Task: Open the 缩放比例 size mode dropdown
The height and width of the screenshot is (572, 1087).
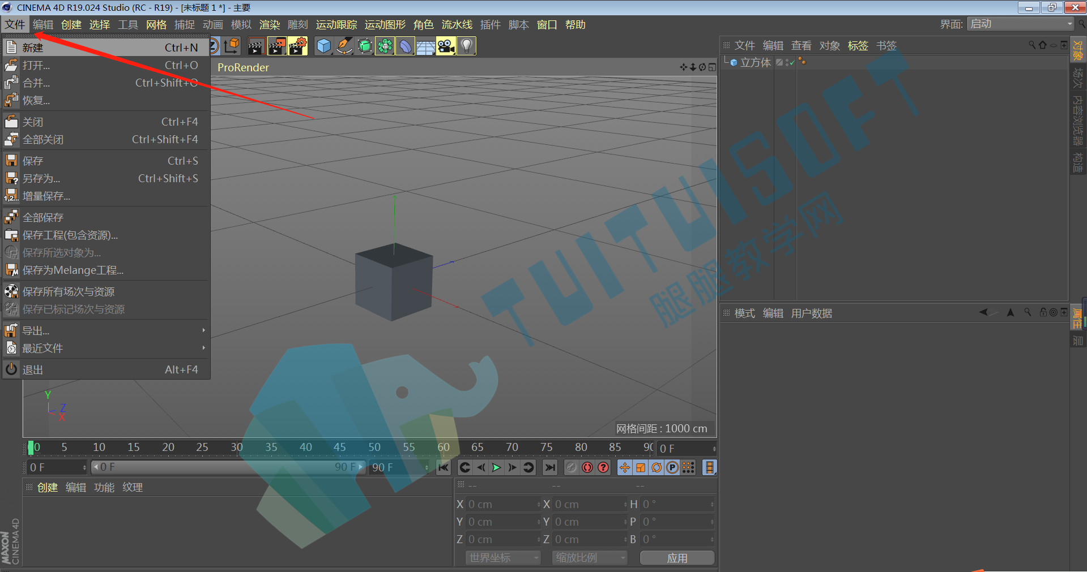Action: tap(590, 558)
